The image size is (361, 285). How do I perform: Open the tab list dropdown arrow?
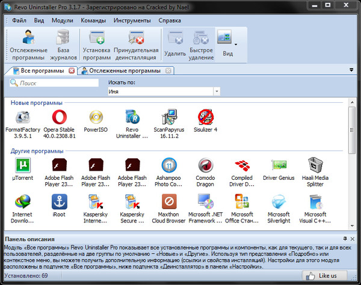[x=351, y=70]
